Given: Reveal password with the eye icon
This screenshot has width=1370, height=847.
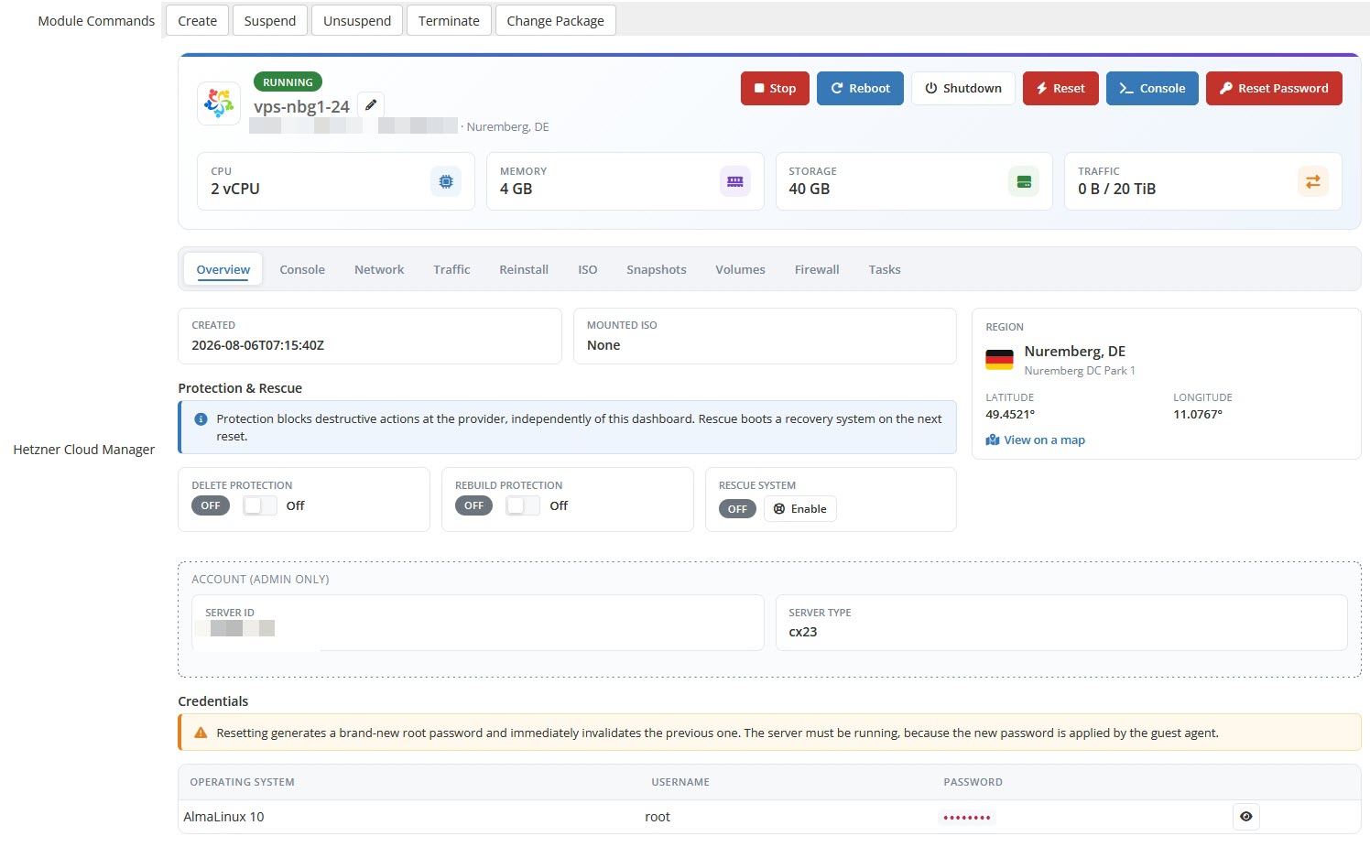Looking at the screenshot, I should click(x=1245, y=816).
